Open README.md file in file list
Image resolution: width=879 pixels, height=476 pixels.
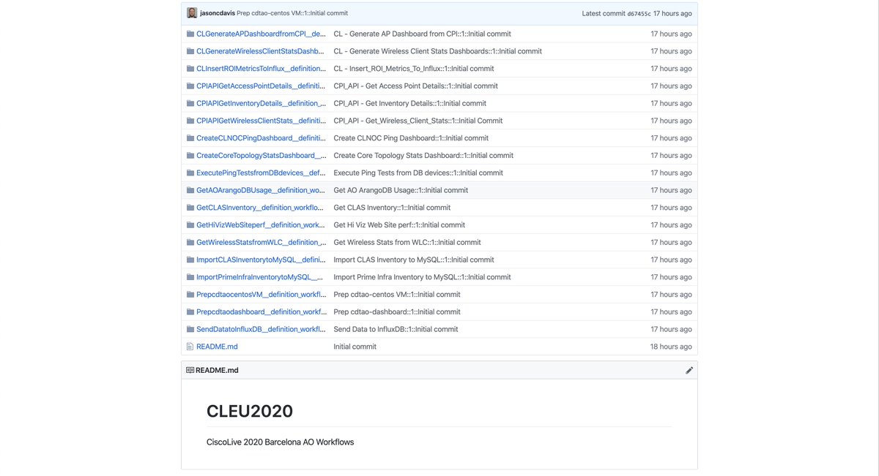point(217,347)
